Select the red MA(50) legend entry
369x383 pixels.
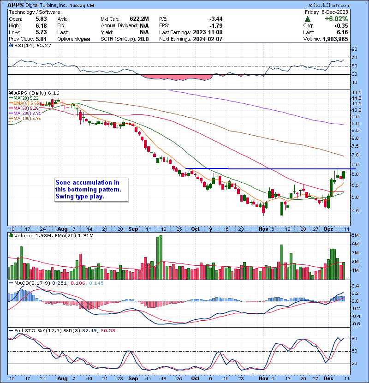(22, 109)
